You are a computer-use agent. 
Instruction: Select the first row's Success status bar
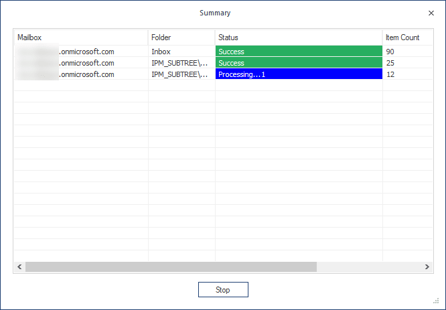pos(299,51)
